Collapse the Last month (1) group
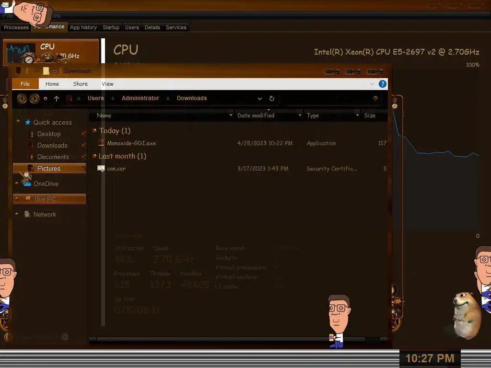Viewport: 491px width, 368px height. point(94,156)
